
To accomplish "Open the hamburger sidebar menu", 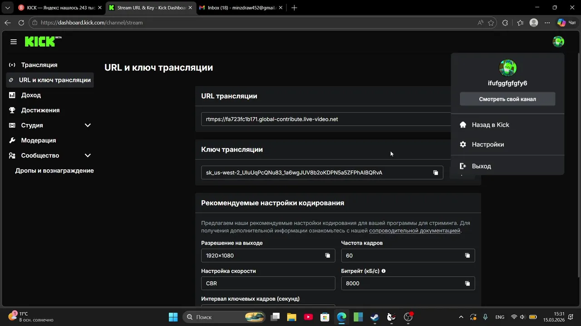I will click(14, 42).
